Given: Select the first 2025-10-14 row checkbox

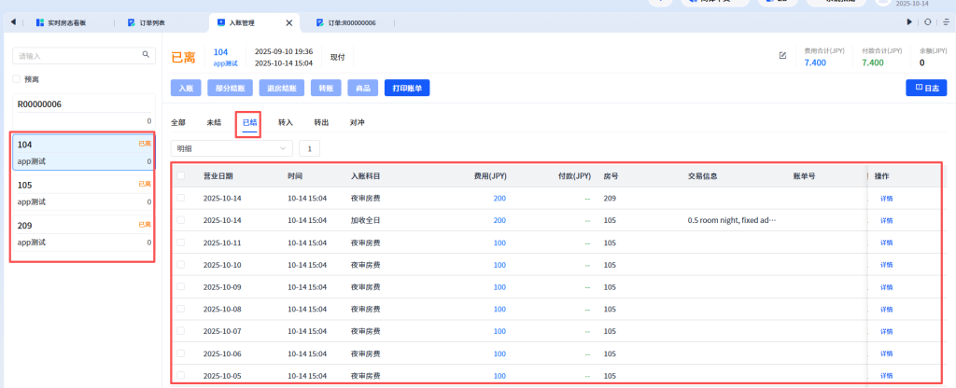Looking at the screenshot, I should tap(181, 198).
